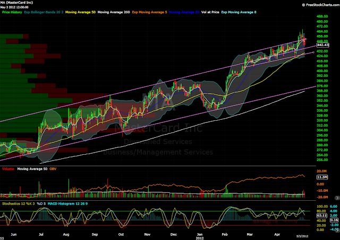Select the Exp Moving Average 5 label

[x=150, y=12]
